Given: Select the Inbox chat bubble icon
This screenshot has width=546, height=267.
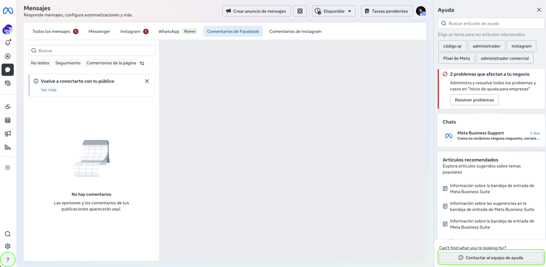Looking at the screenshot, I should pos(7,70).
